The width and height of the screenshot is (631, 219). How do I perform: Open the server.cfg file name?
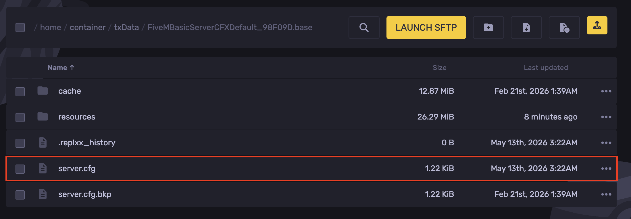point(77,169)
